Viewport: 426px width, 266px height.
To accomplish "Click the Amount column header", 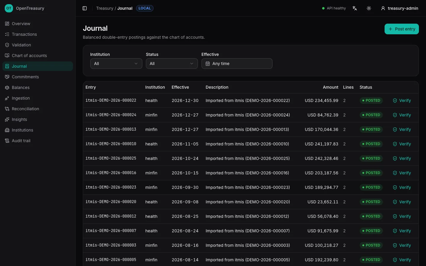I will click(330, 87).
